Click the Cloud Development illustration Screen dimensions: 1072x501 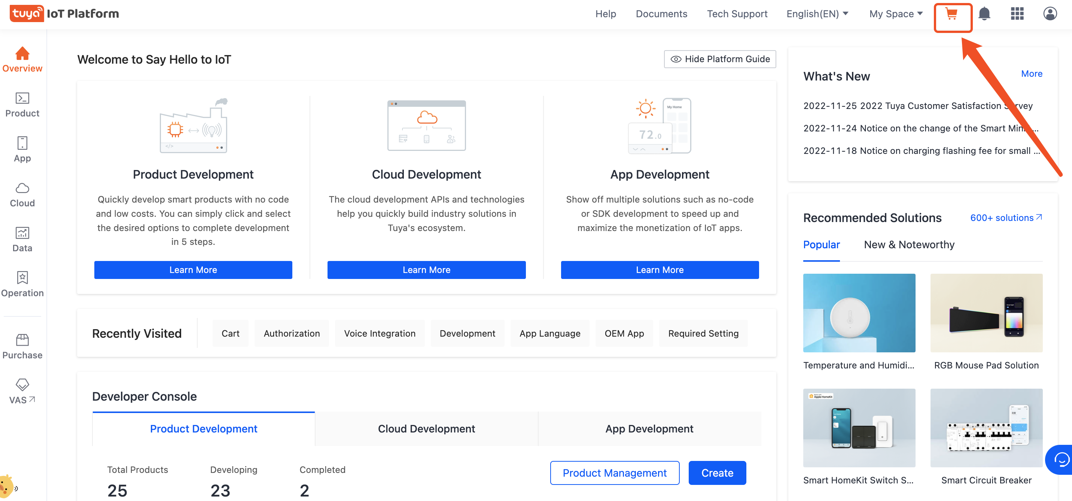(x=427, y=126)
